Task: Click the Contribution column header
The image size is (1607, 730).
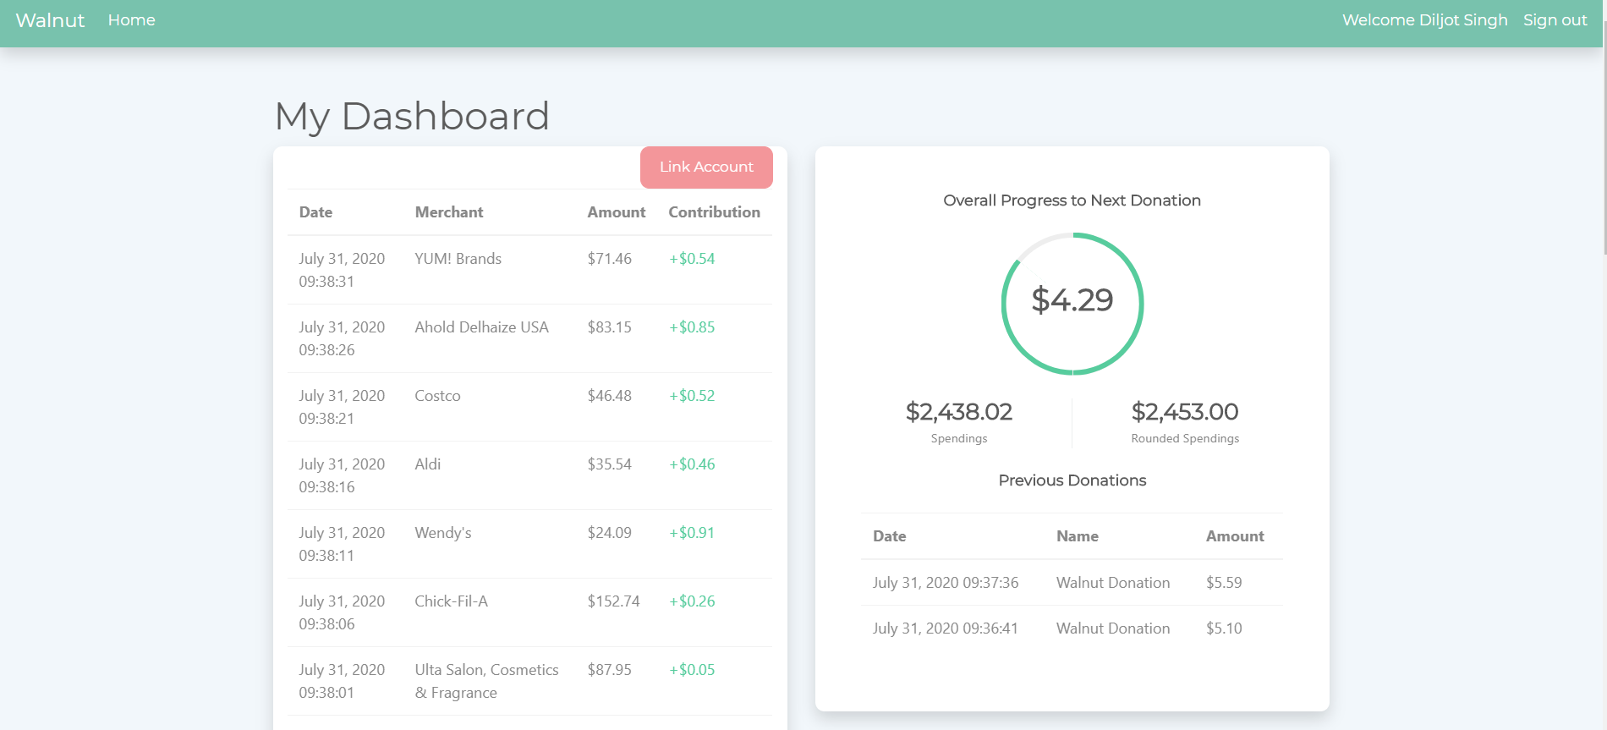Action: (x=714, y=212)
